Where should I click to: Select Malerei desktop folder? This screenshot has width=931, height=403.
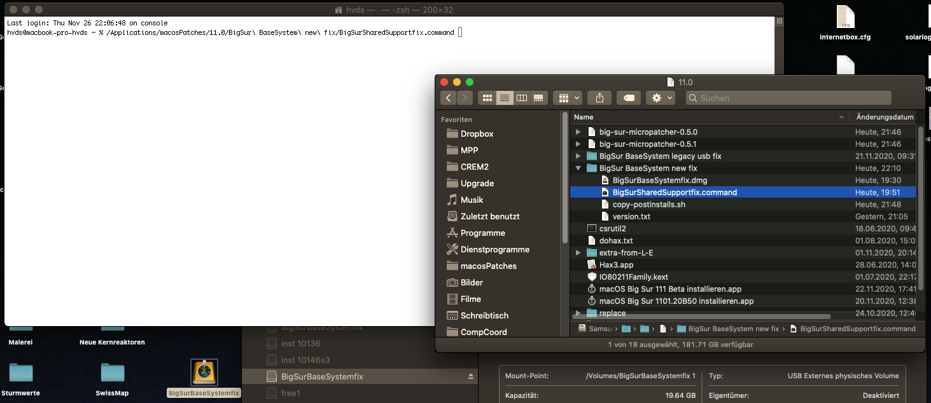coord(21,338)
